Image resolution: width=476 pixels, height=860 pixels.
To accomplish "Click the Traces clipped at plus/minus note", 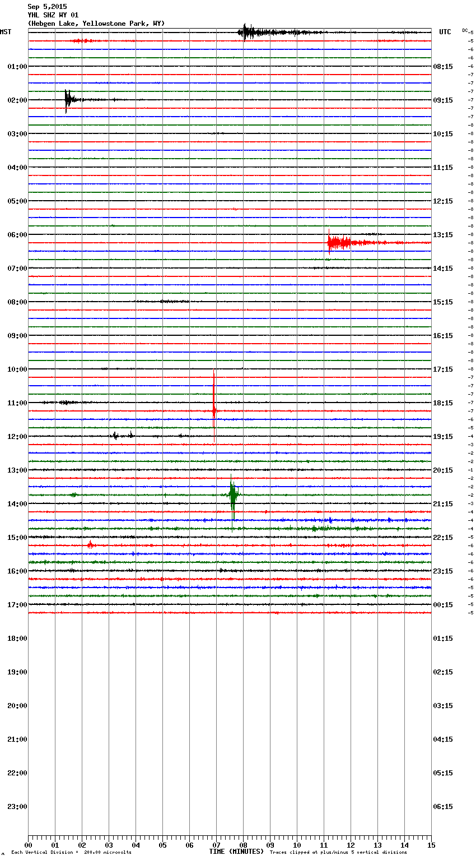I will click(338, 853).
